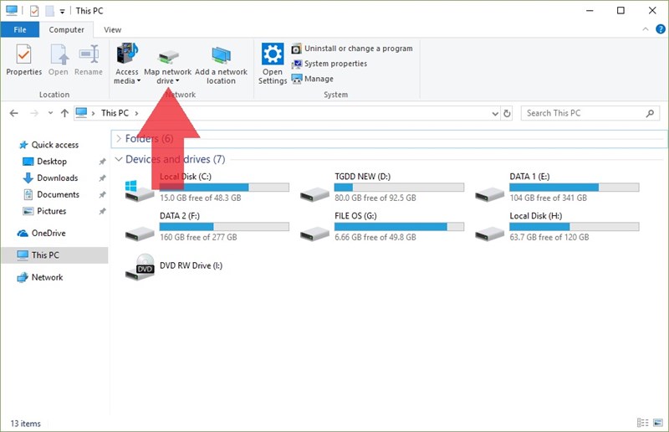Refresh the This PC view

(507, 114)
